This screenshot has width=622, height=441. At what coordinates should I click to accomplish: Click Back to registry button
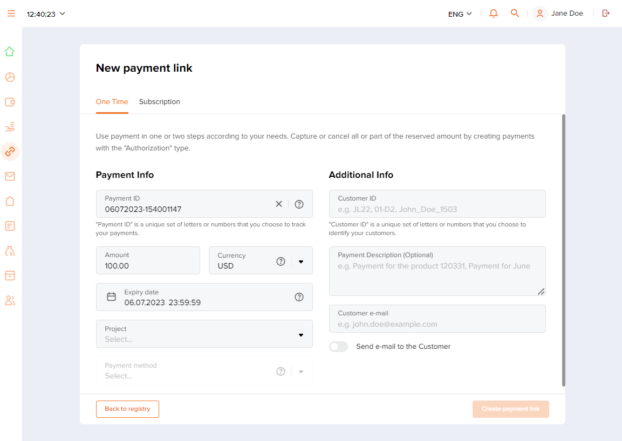pos(127,409)
